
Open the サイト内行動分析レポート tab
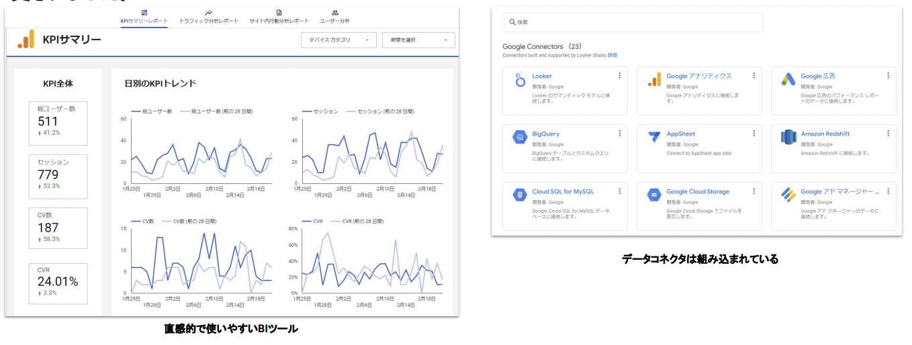[x=279, y=17]
